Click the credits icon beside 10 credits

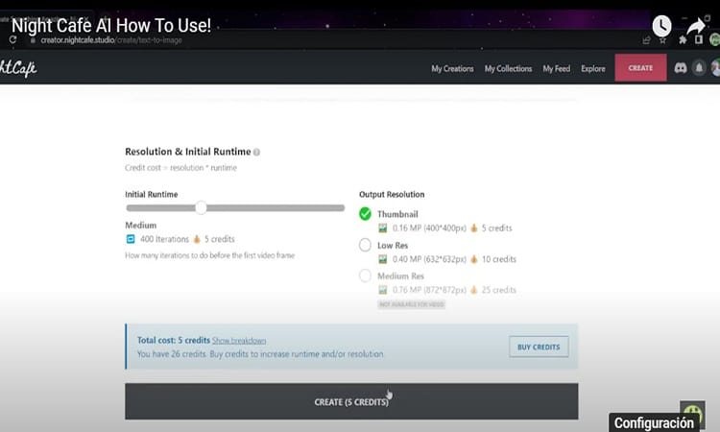474,259
